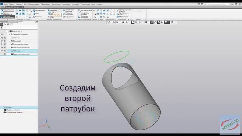Click the New document icon
Screen dimensions: 242x136
coord(17,11)
